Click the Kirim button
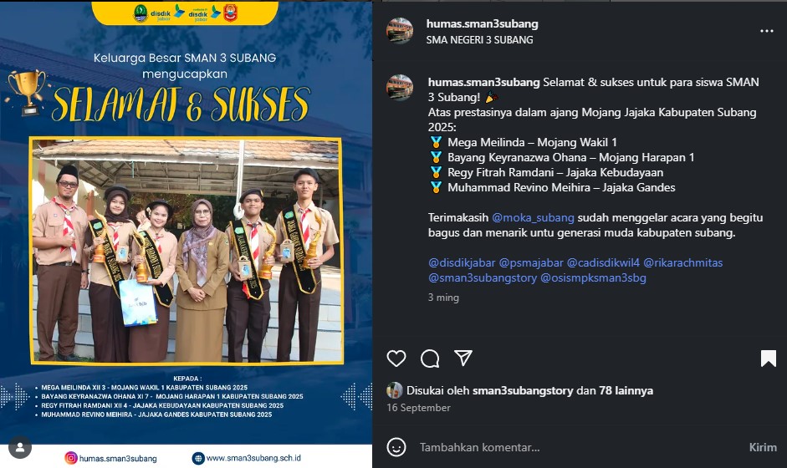Image resolution: width=787 pixels, height=468 pixels. [x=763, y=447]
